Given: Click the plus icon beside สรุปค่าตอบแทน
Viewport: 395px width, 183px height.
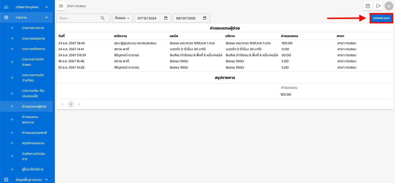Looking at the screenshot, I should click(x=12, y=143).
